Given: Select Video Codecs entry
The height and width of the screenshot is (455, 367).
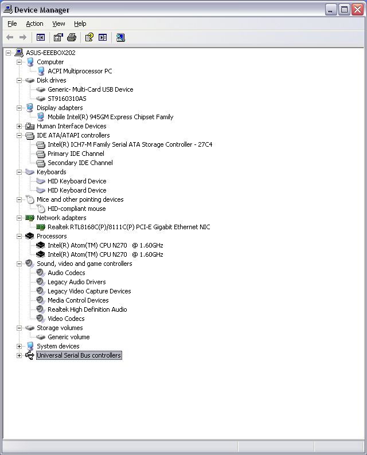Looking at the screenshot, I should tap(66, 319).
